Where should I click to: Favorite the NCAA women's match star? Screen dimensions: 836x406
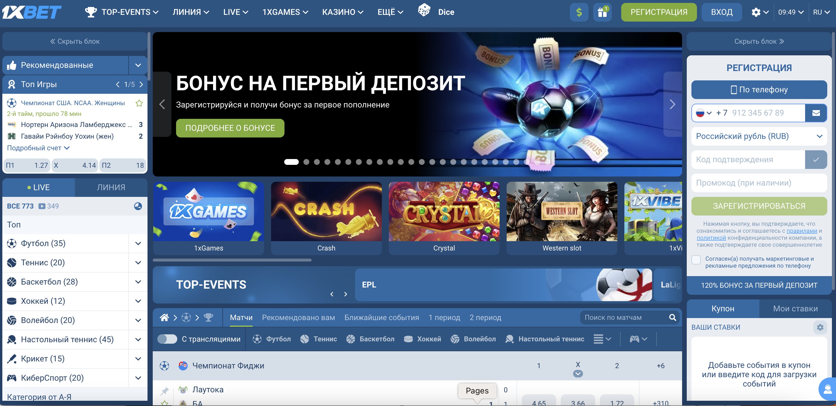[x=139, y=103]
